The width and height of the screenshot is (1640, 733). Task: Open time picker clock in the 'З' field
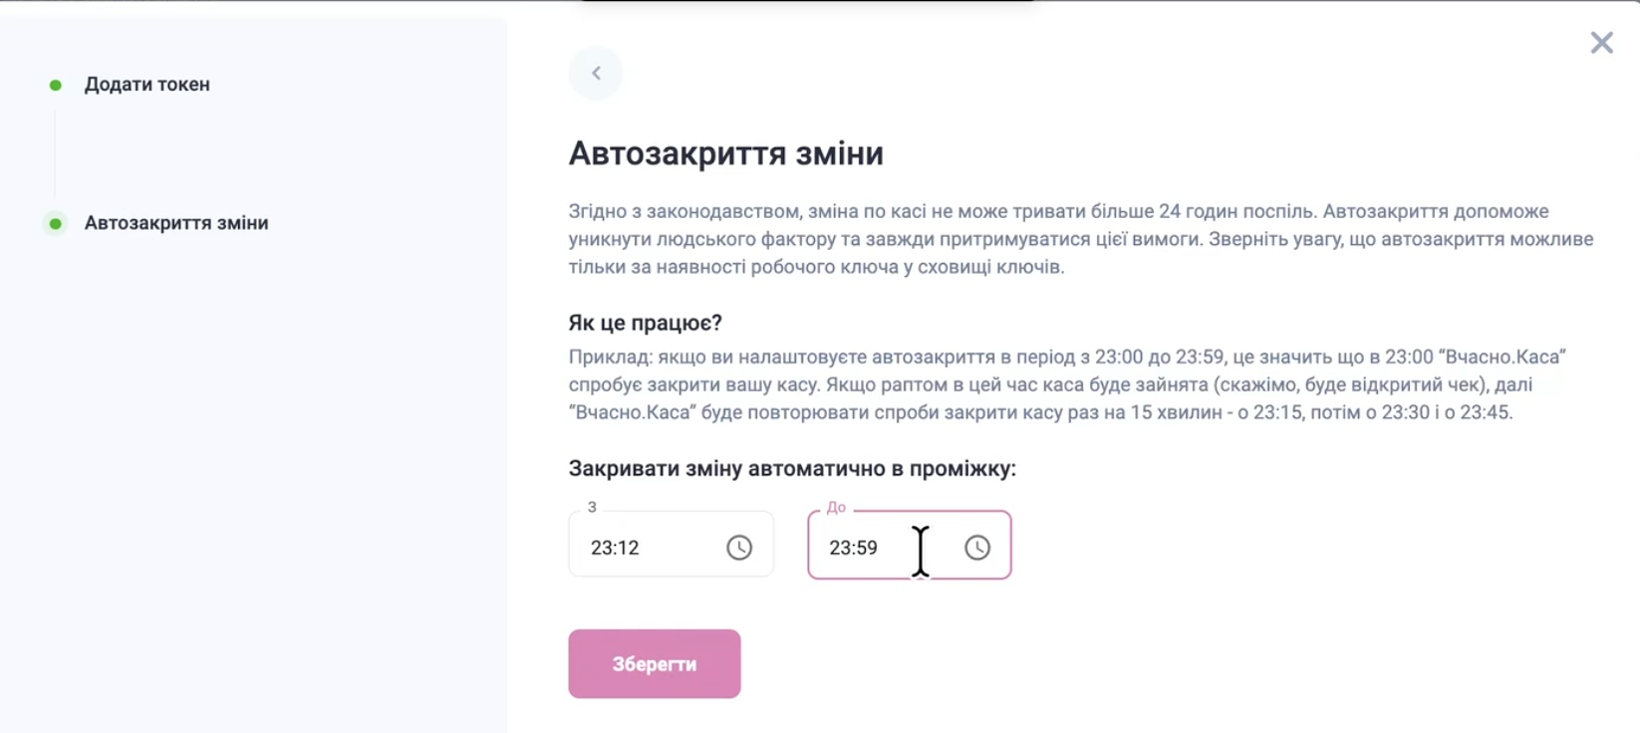[738, 547]
